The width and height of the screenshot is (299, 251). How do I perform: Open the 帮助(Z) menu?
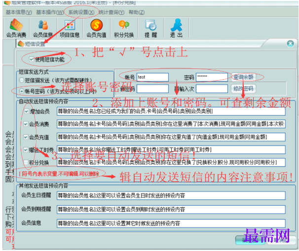coord(137,12)
